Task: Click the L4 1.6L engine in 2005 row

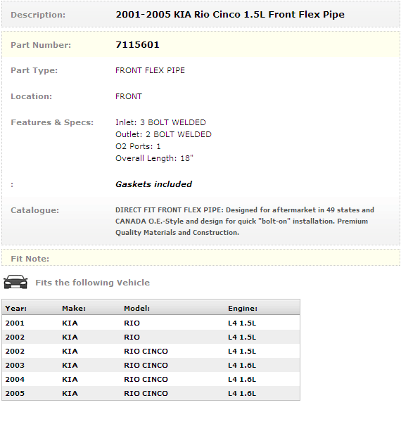Action: click(242, 393)
